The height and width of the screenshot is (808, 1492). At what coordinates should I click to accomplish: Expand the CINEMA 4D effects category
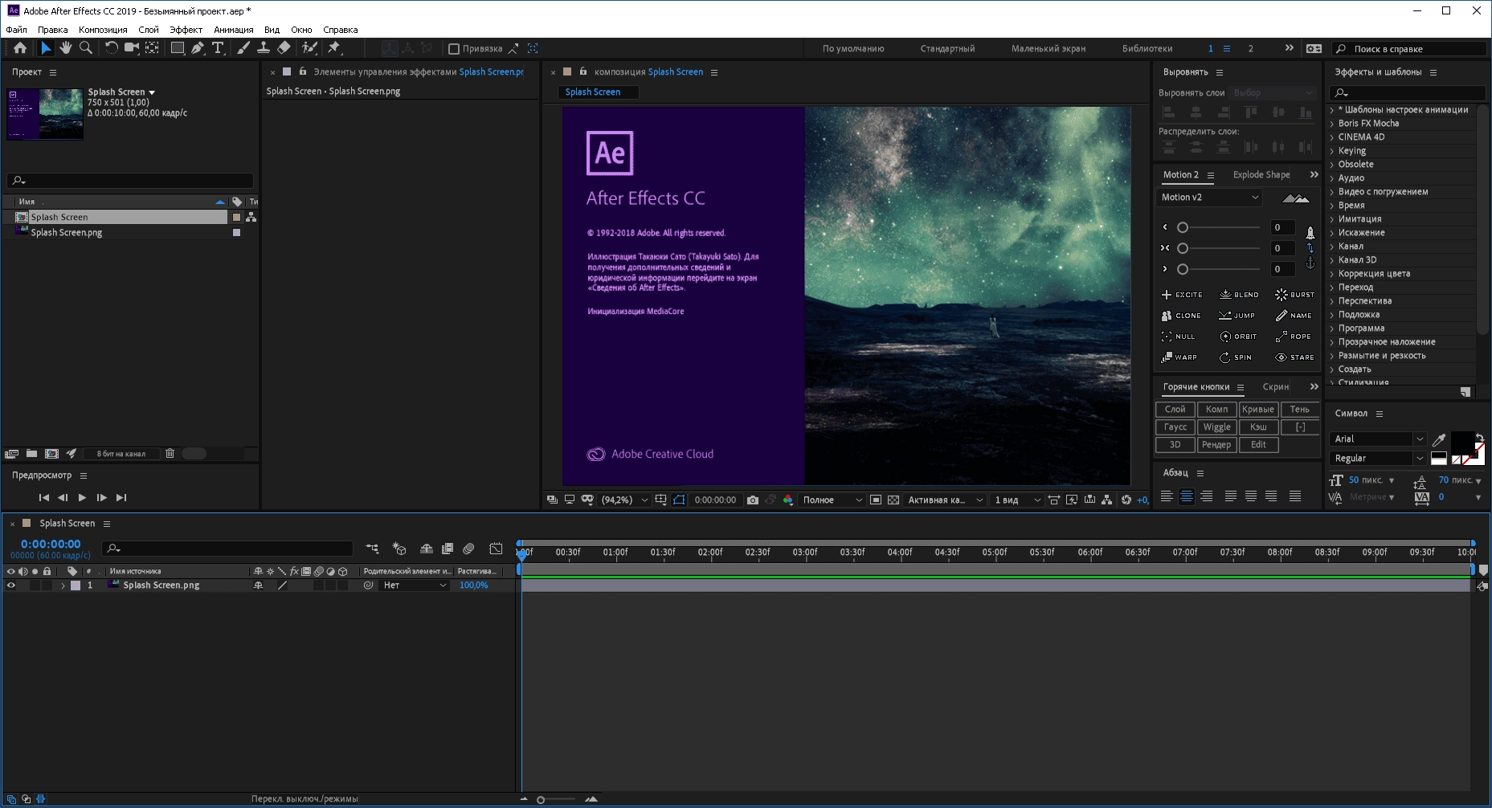[1331, 137]
